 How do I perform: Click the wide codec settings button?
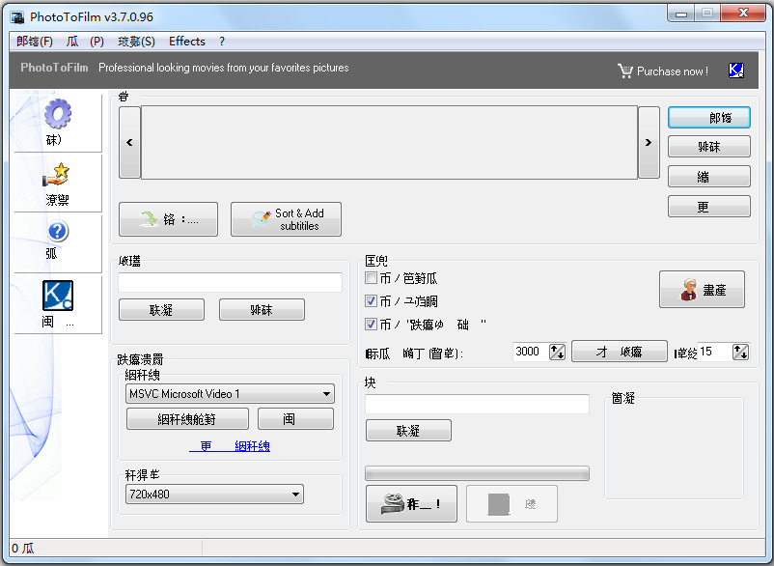[187, 419]
